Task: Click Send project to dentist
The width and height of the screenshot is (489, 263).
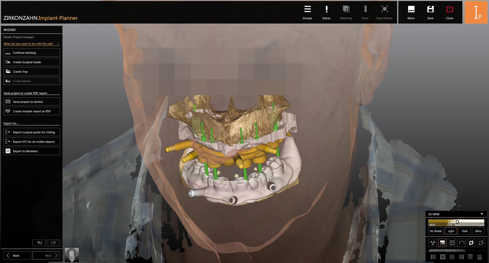Action: (32, 102)
